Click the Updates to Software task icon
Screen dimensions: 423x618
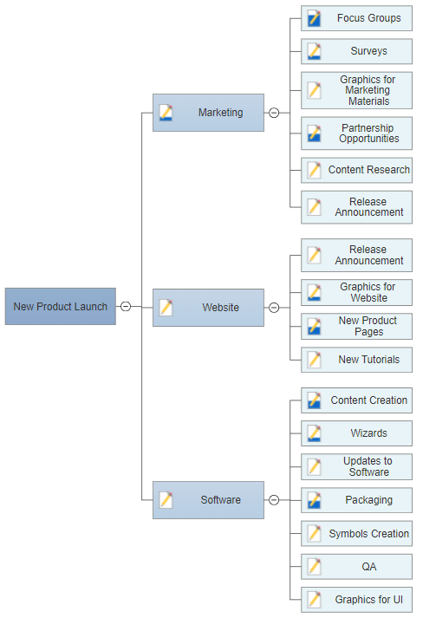point(314,466)
